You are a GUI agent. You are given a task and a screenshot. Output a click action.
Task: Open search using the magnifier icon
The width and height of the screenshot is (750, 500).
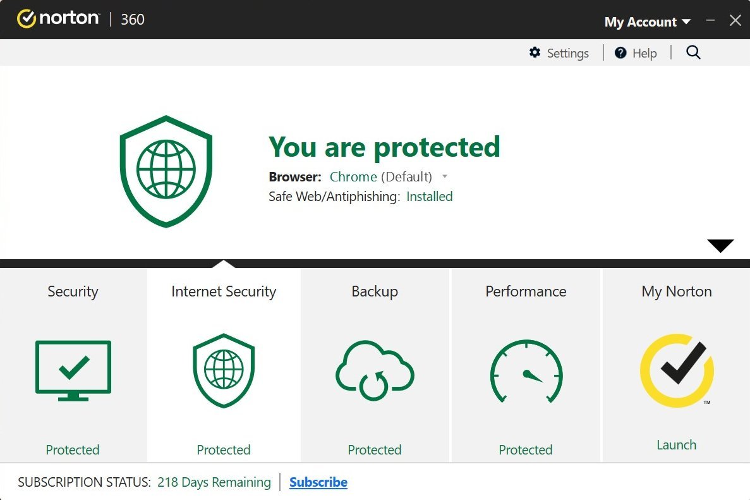pyautogui.click(x=693, y=52)
